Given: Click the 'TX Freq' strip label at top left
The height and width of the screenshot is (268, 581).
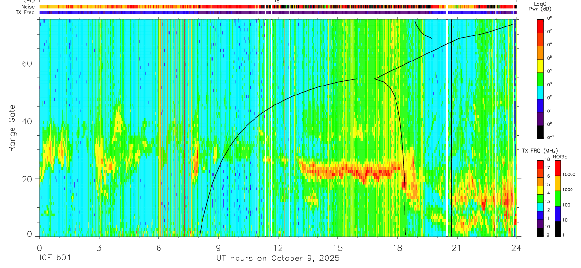Looking at the screenshot, I should click(x=25, y=12).
